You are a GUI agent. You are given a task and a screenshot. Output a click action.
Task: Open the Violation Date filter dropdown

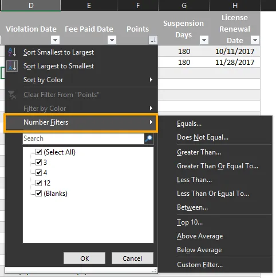pyautogui.click(x=56, y=40)
